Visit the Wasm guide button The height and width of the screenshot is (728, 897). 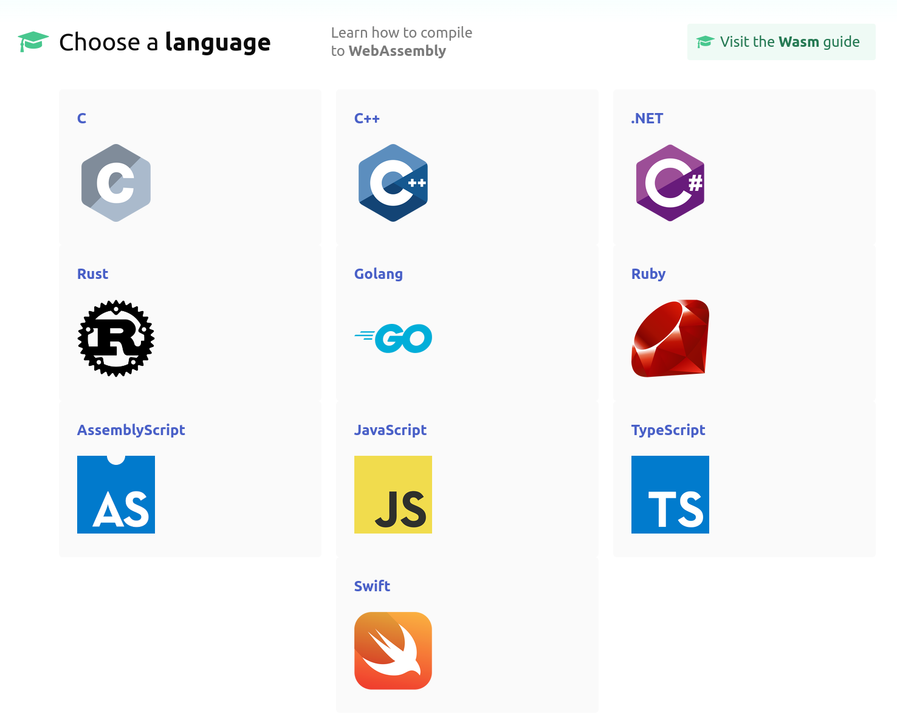pyautogui.click(x=782, y=42)
